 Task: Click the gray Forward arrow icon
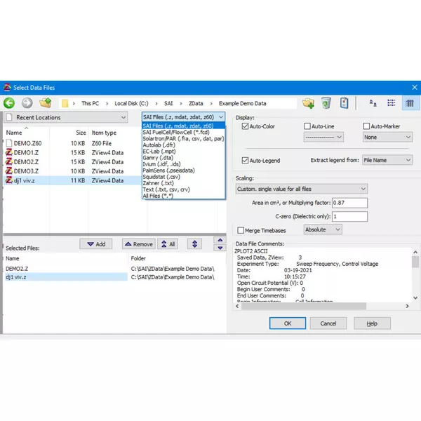(27, 103)
